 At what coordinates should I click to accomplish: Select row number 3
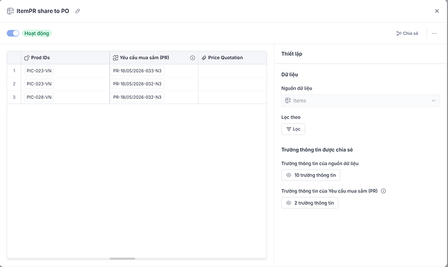click(14, 97)
